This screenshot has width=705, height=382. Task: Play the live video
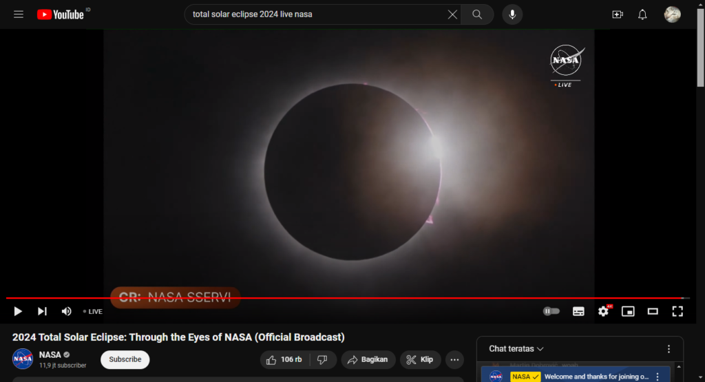tap(18, 311)
